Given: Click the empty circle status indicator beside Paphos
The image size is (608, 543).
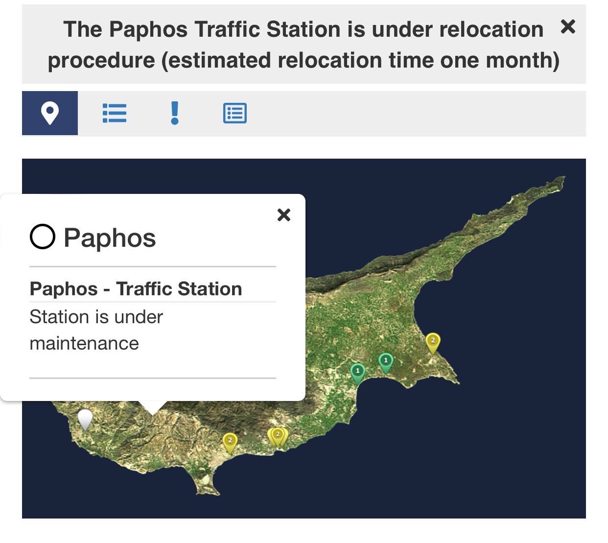Looking at the screenshot, I should [x=43, y=237].
